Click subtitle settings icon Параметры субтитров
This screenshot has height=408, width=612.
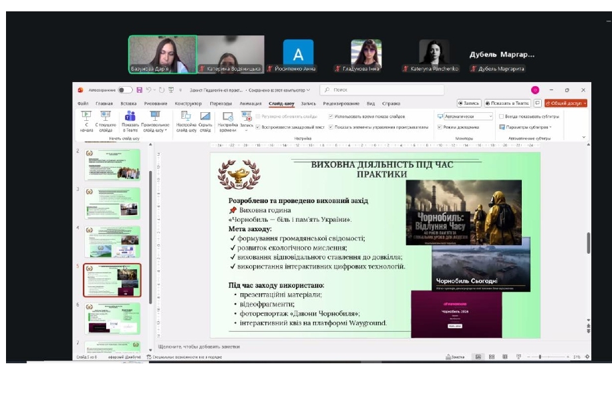click(x=502, y=127)
